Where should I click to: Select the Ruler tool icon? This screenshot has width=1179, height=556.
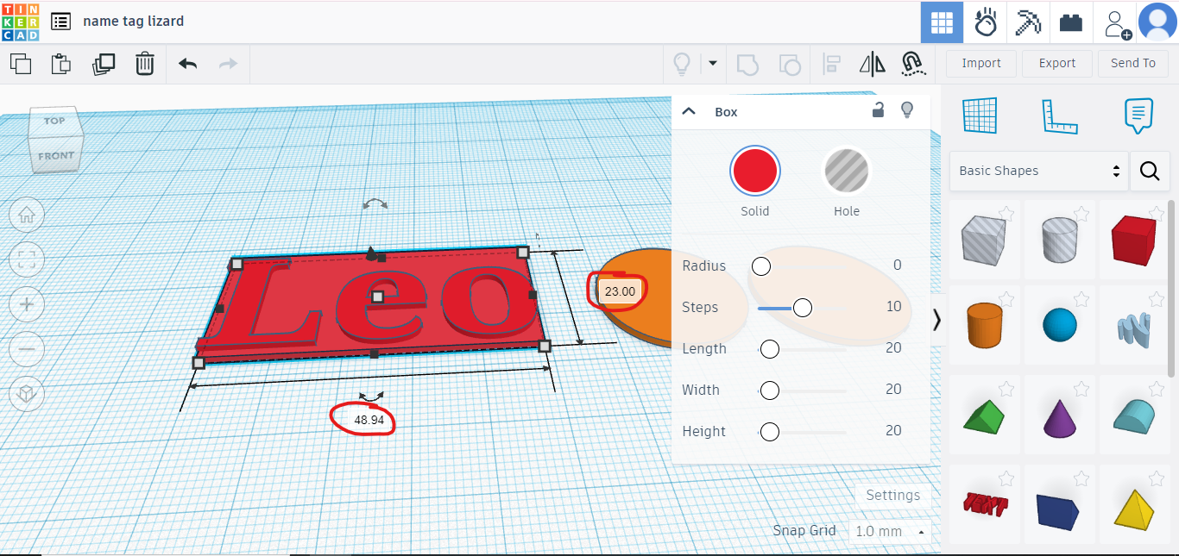click(1059, 116)
